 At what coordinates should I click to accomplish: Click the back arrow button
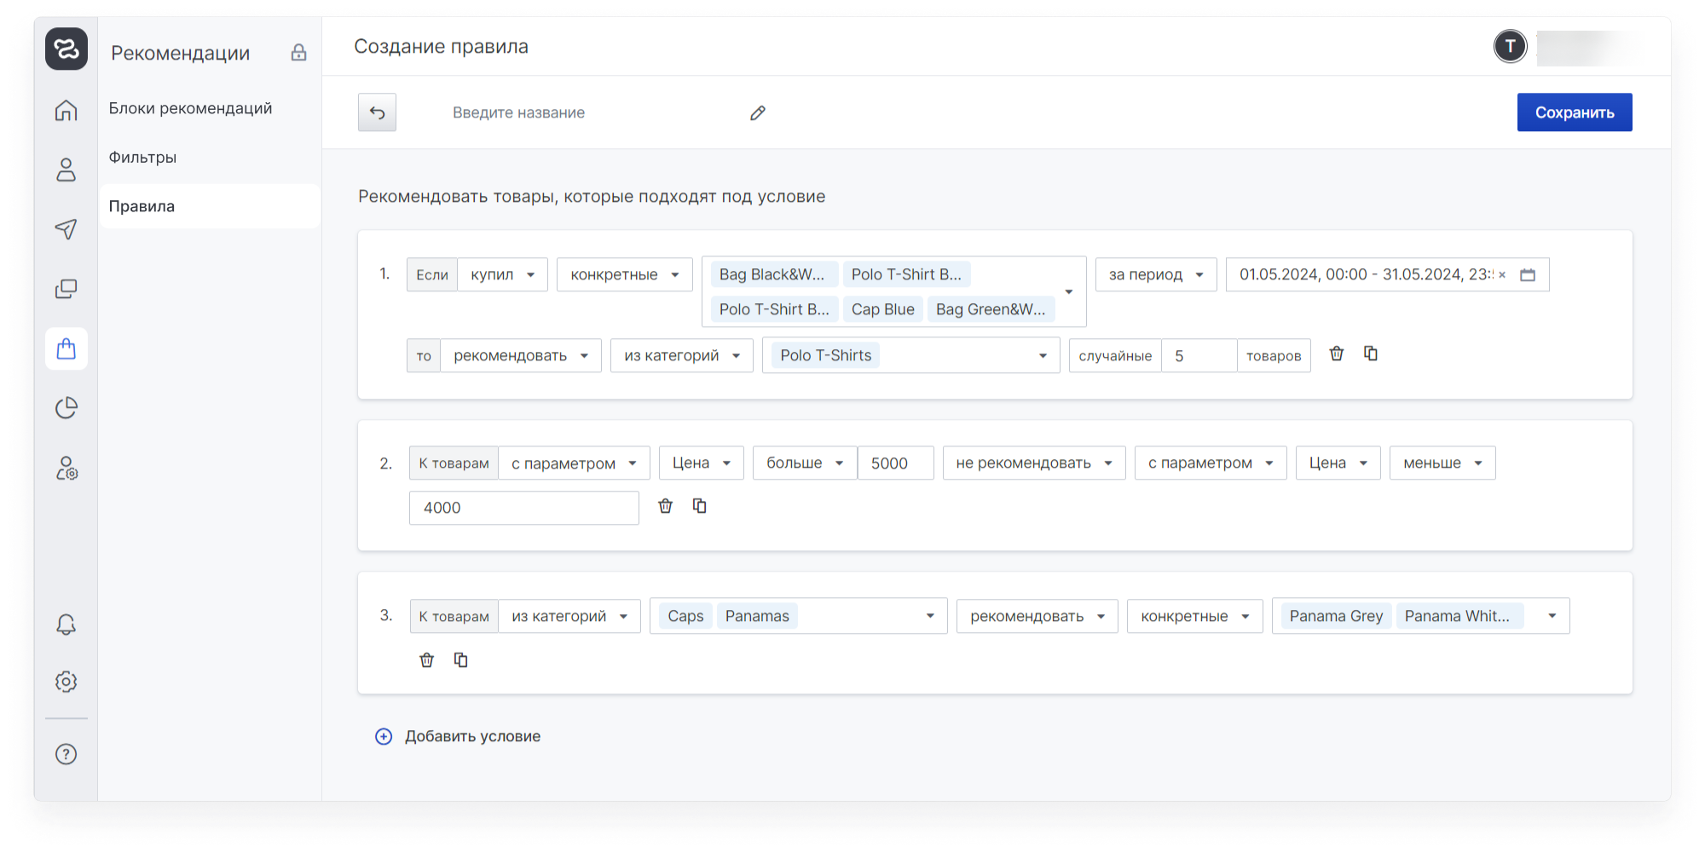[x=377, y=112]
